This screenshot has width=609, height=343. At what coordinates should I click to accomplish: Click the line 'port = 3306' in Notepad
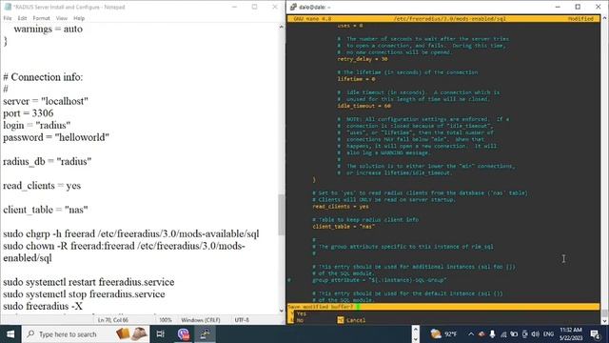pyautogui.click(x=29, y=113)
